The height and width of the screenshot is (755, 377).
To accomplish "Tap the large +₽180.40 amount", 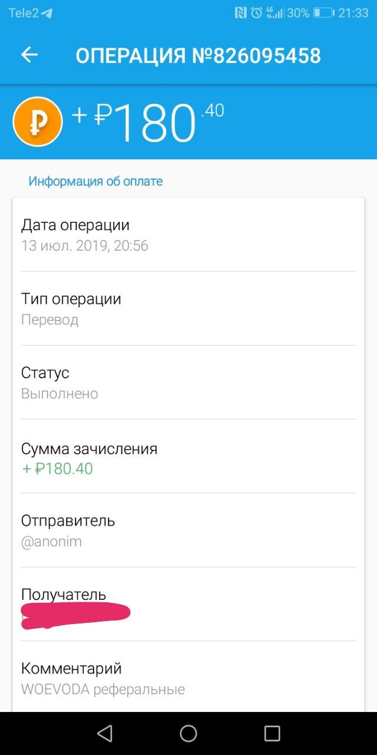I will (x=148, y=123).
